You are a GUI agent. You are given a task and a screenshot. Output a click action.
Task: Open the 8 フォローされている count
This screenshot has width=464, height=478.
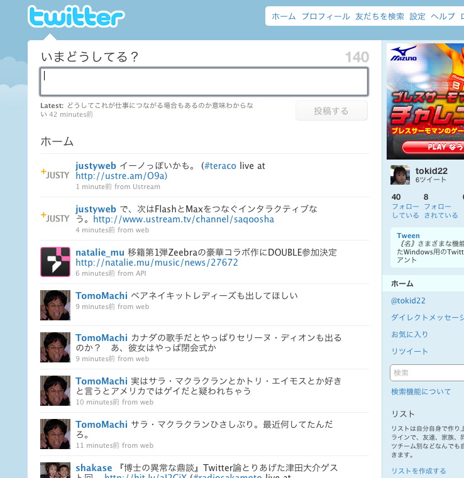(x=441, y=206)
